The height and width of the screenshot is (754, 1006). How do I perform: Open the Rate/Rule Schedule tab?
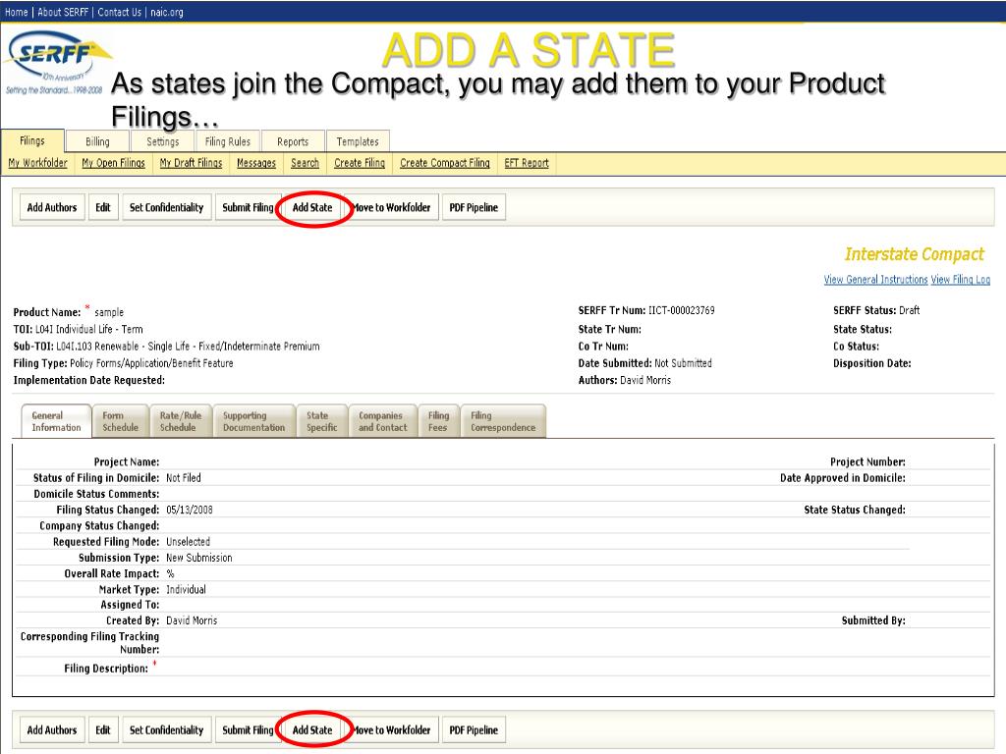point(181,421)
